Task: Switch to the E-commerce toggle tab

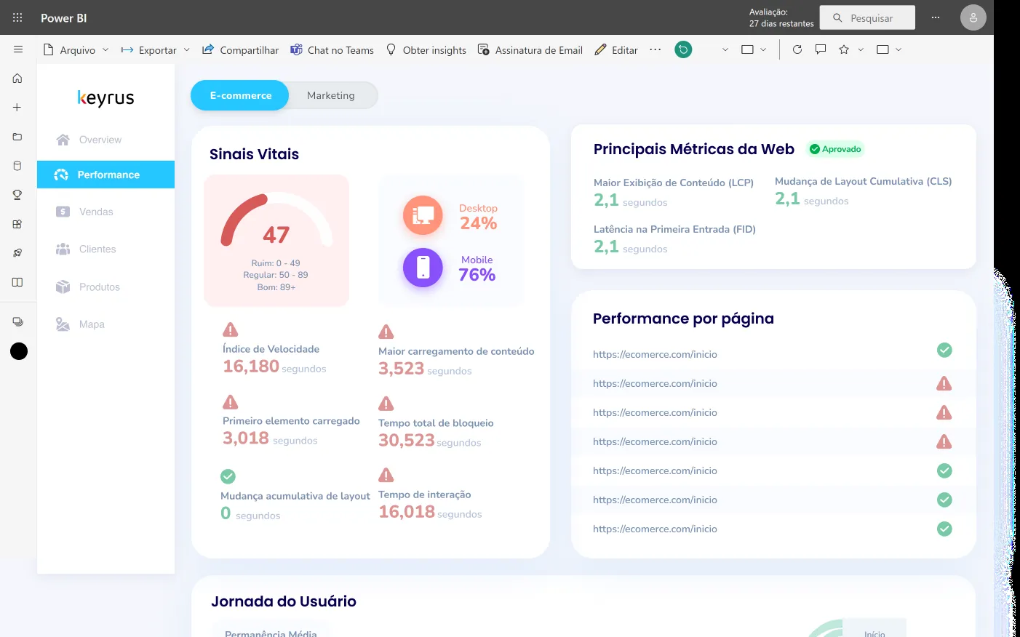Action: point(240,95)
